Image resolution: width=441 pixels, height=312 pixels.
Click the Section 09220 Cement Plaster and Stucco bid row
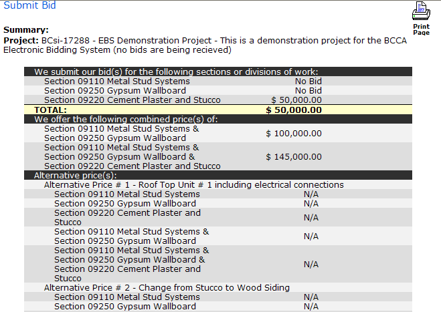(218, 100)
